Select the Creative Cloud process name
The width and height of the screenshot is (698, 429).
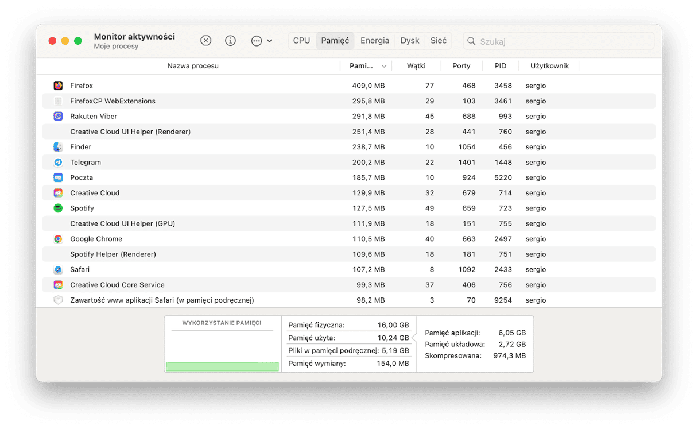95,193
